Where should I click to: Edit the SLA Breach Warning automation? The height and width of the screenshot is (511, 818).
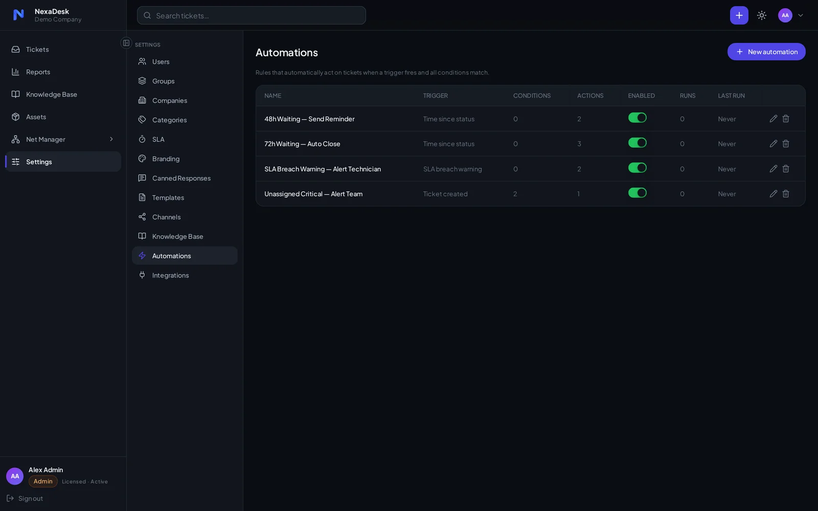tap(773, 169)
